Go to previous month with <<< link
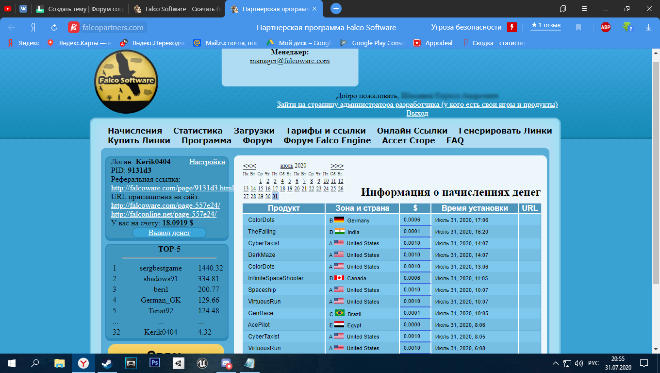This screenshot has height=373, width=660. click(x=249, y=166)
